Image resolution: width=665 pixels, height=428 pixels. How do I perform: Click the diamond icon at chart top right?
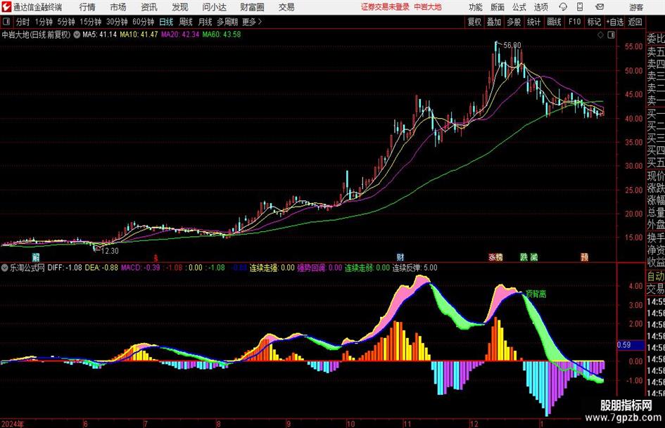[600, 34]
